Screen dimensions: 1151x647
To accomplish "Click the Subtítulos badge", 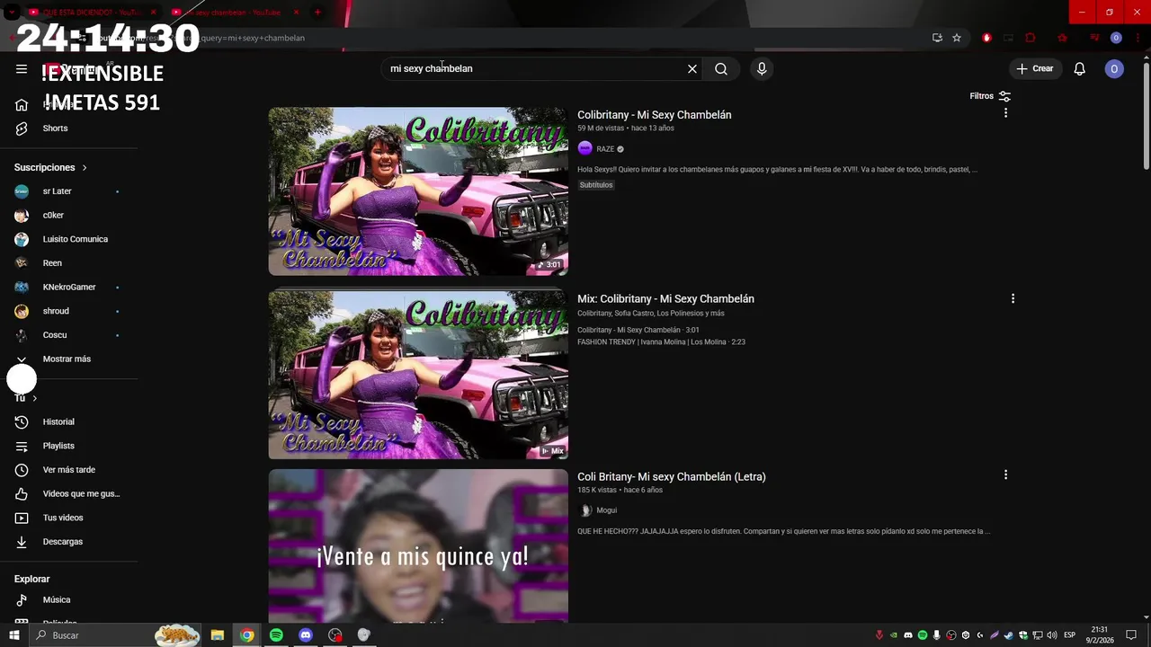I will (596, 185).
